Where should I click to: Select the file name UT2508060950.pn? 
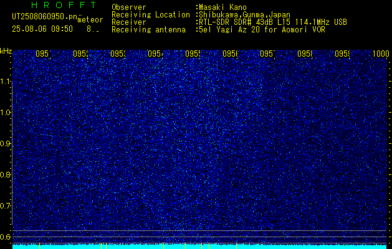pos(44,16)
